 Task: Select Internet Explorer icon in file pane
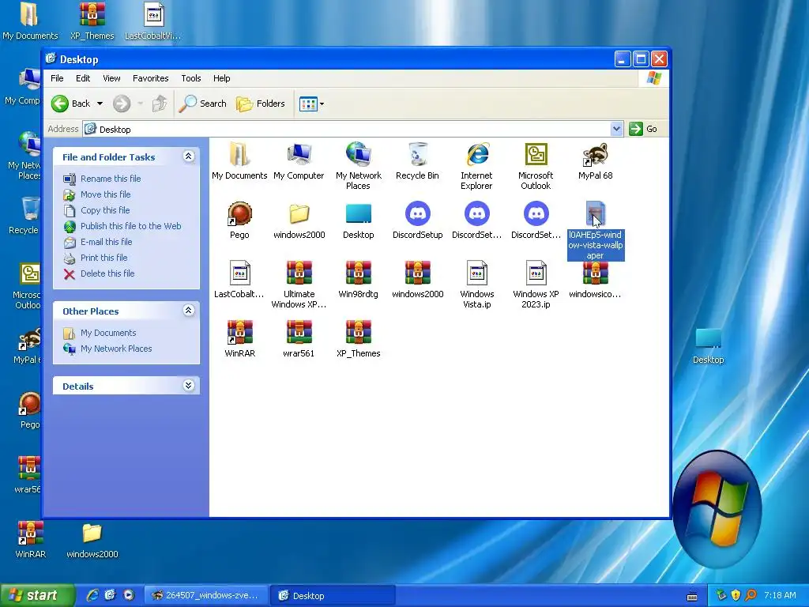coord(476,155)
